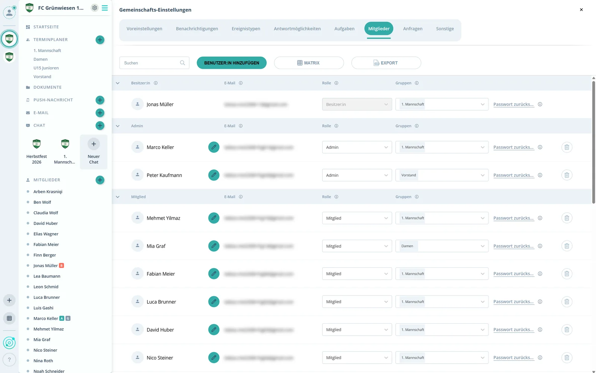Select U15 Junioren in Terminplaner list
The image size is (596, 373).
pyautogui.click(x=46, y=68)
